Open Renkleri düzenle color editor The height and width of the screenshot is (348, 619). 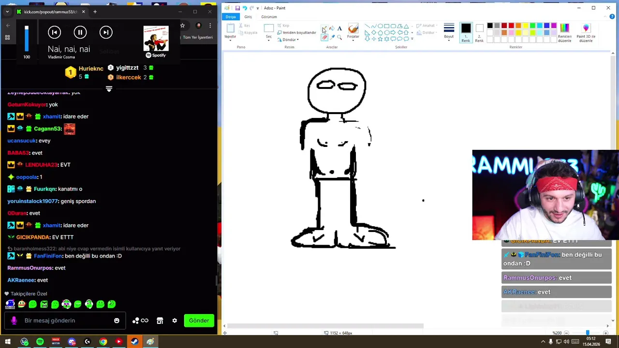(564, 33)
